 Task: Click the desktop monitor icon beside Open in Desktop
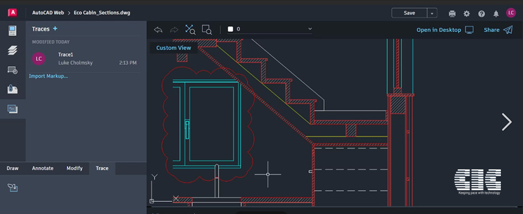[x=470, y=30]
